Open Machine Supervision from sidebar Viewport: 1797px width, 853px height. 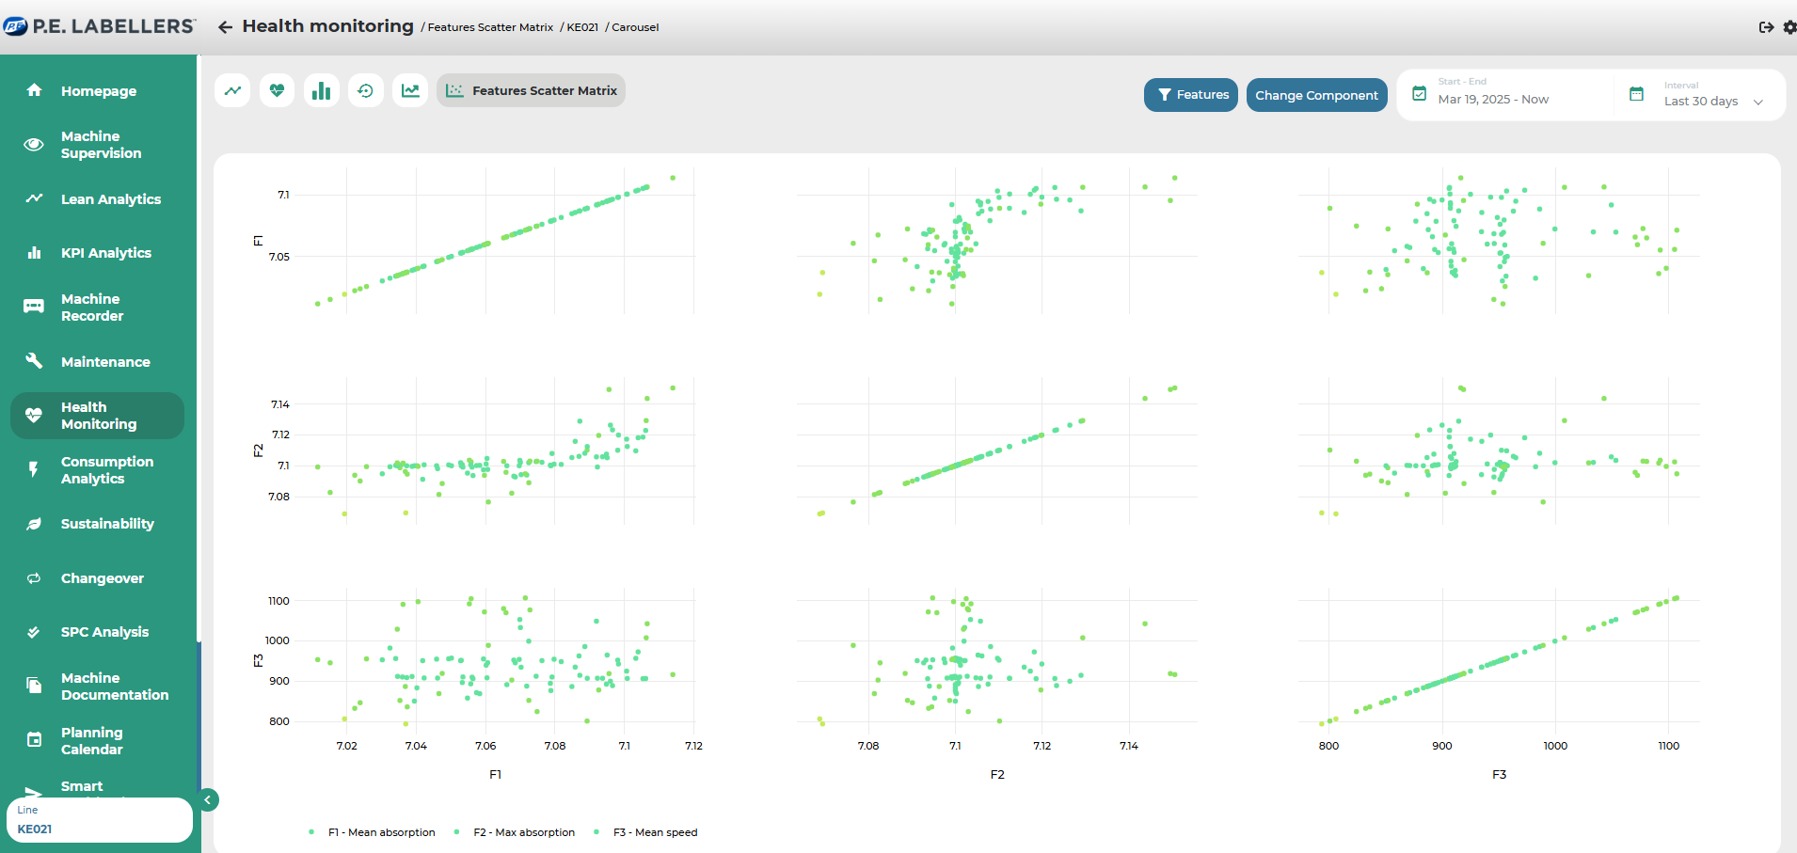[101, 145]
